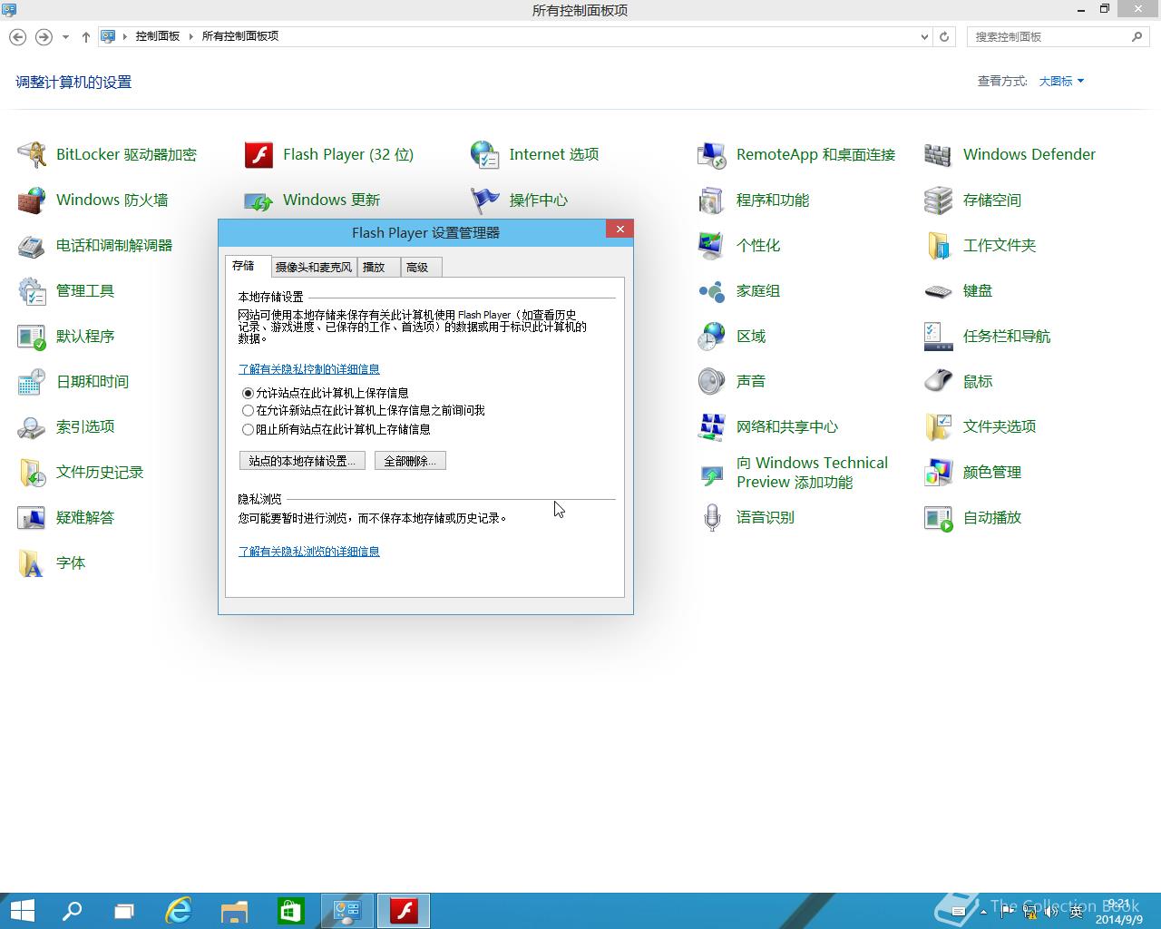Screen dimensions: 1161x929
Task: Click the 全部删除... button
Action: point(410,461)
